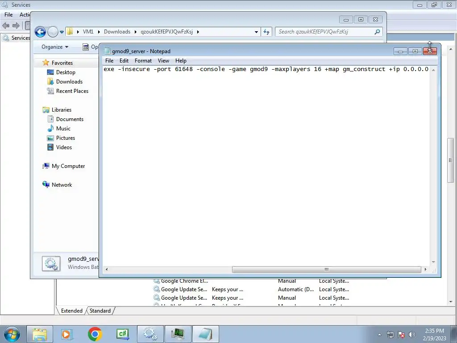Viewport: 457px width, 343px height.
Task: Open the address bar previous locations dropdown
Action: pyautogui.click(x=256, y=32)
